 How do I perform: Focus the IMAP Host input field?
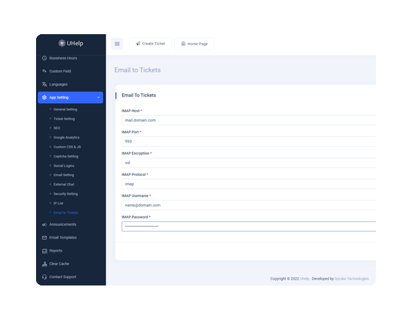tap(248, 120)
